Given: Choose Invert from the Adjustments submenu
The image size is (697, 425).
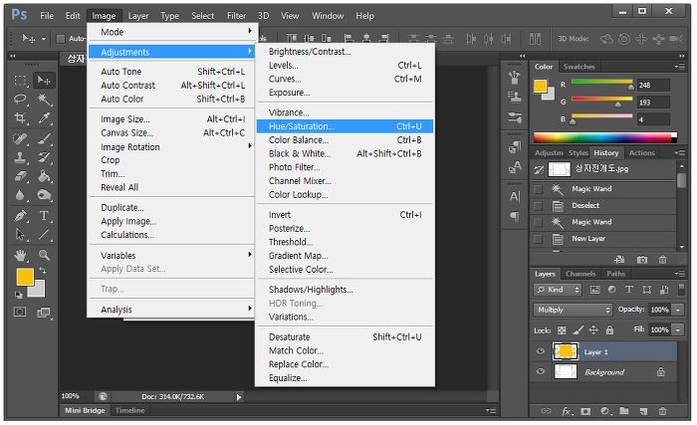Looking at the screenshot, I should 345,215.
